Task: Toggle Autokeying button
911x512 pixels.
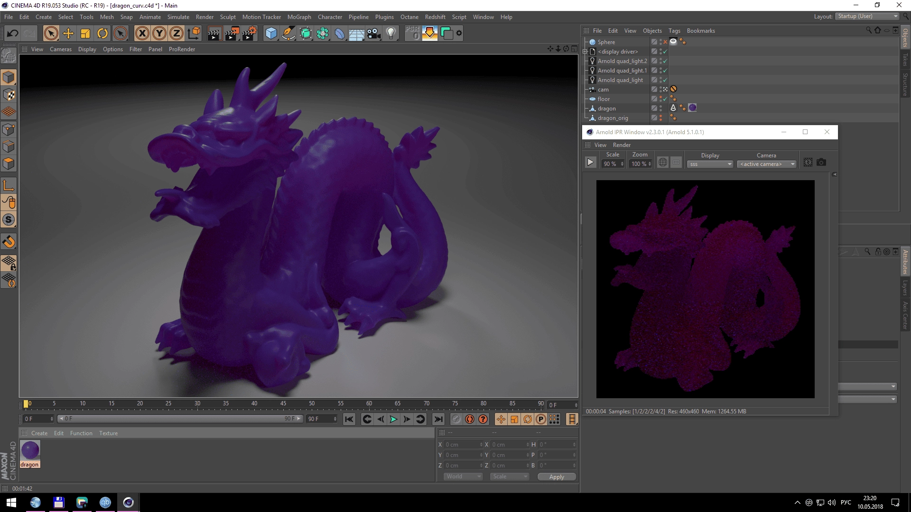Action: coord(470,419)
